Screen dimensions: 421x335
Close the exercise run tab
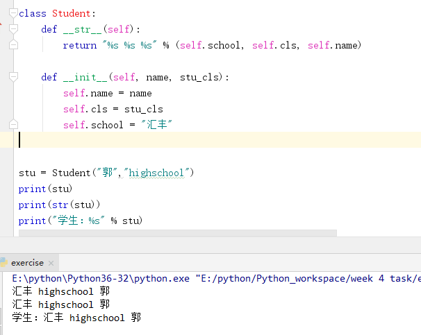click(51, 263)
